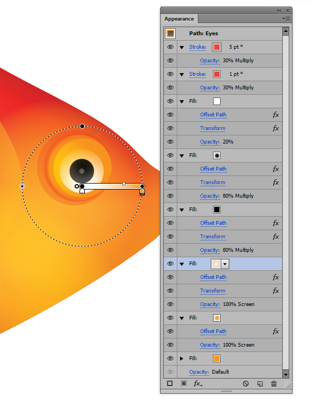This screenshot has width=312, height=404.
Task: Hide the 20% Opacity row eye
Action: pos(170,142)
